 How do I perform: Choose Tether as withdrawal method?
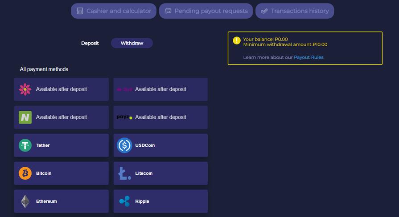coord(62,145)
